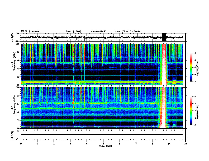Click the "station=GAK" header label
Image resolution: width=209 pixels, height=161 pixels.
pyautogui.click(x=98, y=32)
